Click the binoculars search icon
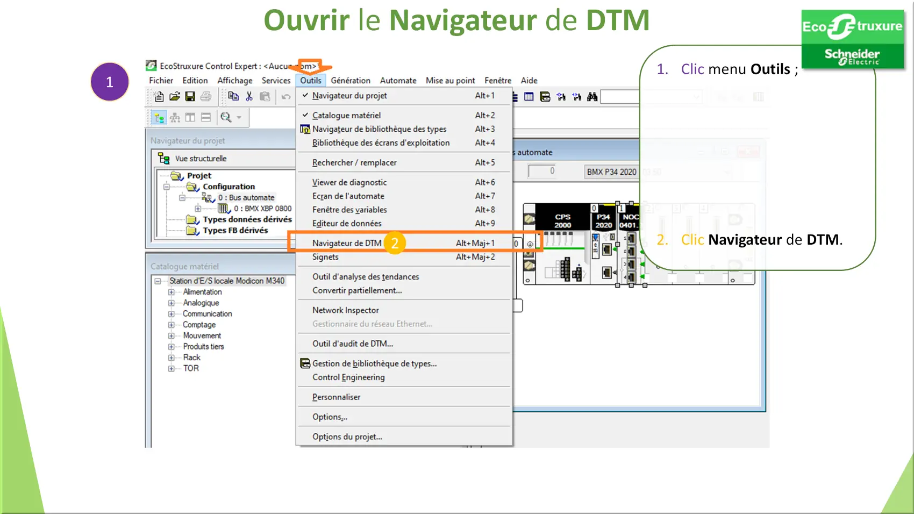The width and height of the screenshot is (914, 514). (592, 97)
